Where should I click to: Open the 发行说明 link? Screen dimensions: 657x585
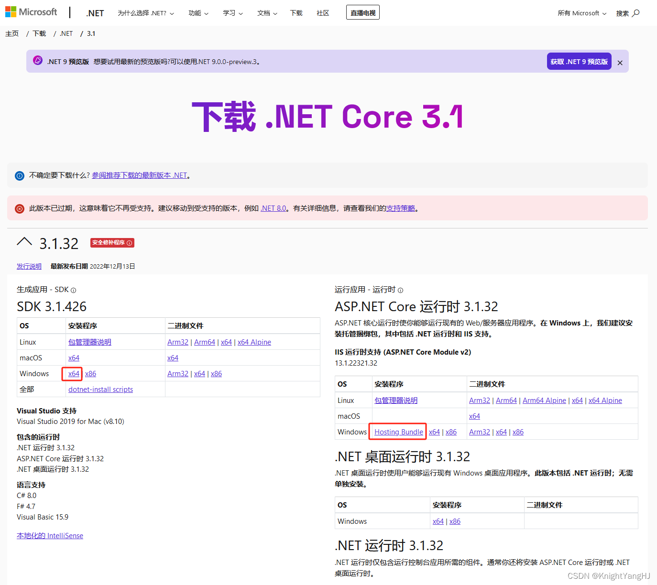point(29,266)
